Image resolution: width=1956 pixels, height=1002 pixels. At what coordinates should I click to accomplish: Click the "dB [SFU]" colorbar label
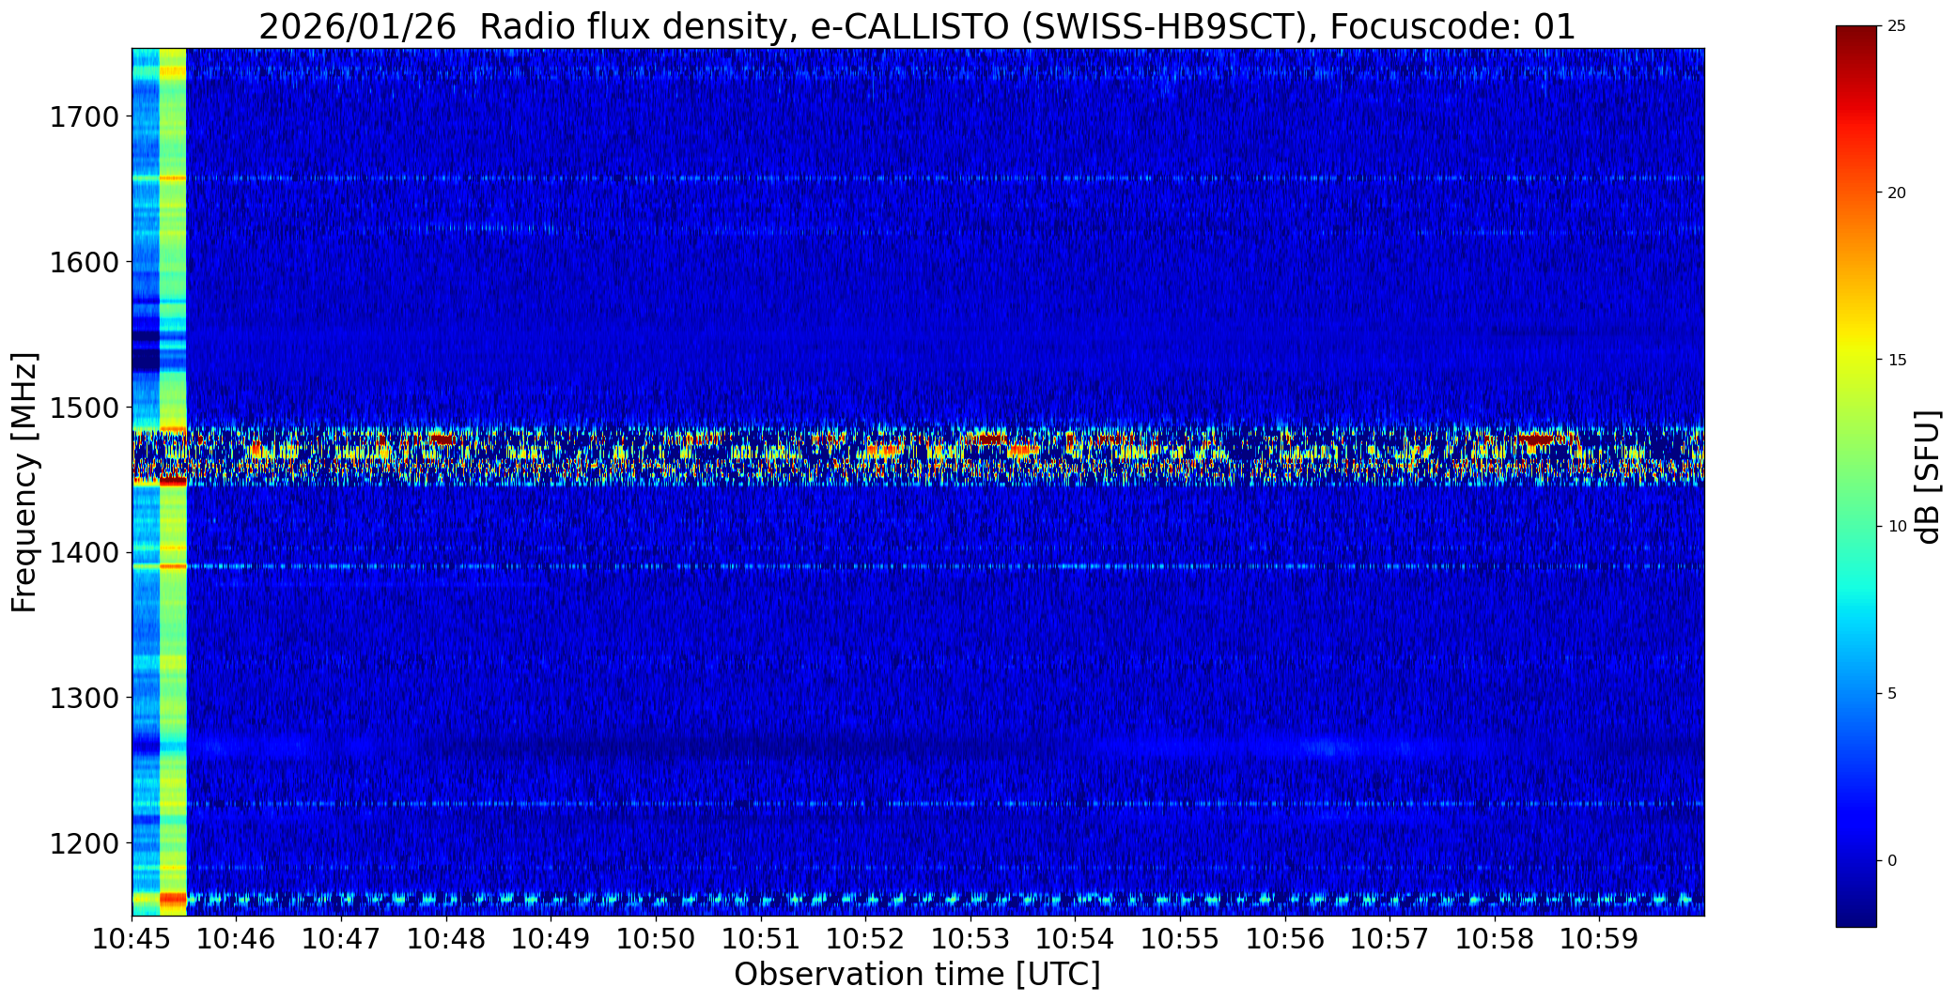tap(1929, 477)
